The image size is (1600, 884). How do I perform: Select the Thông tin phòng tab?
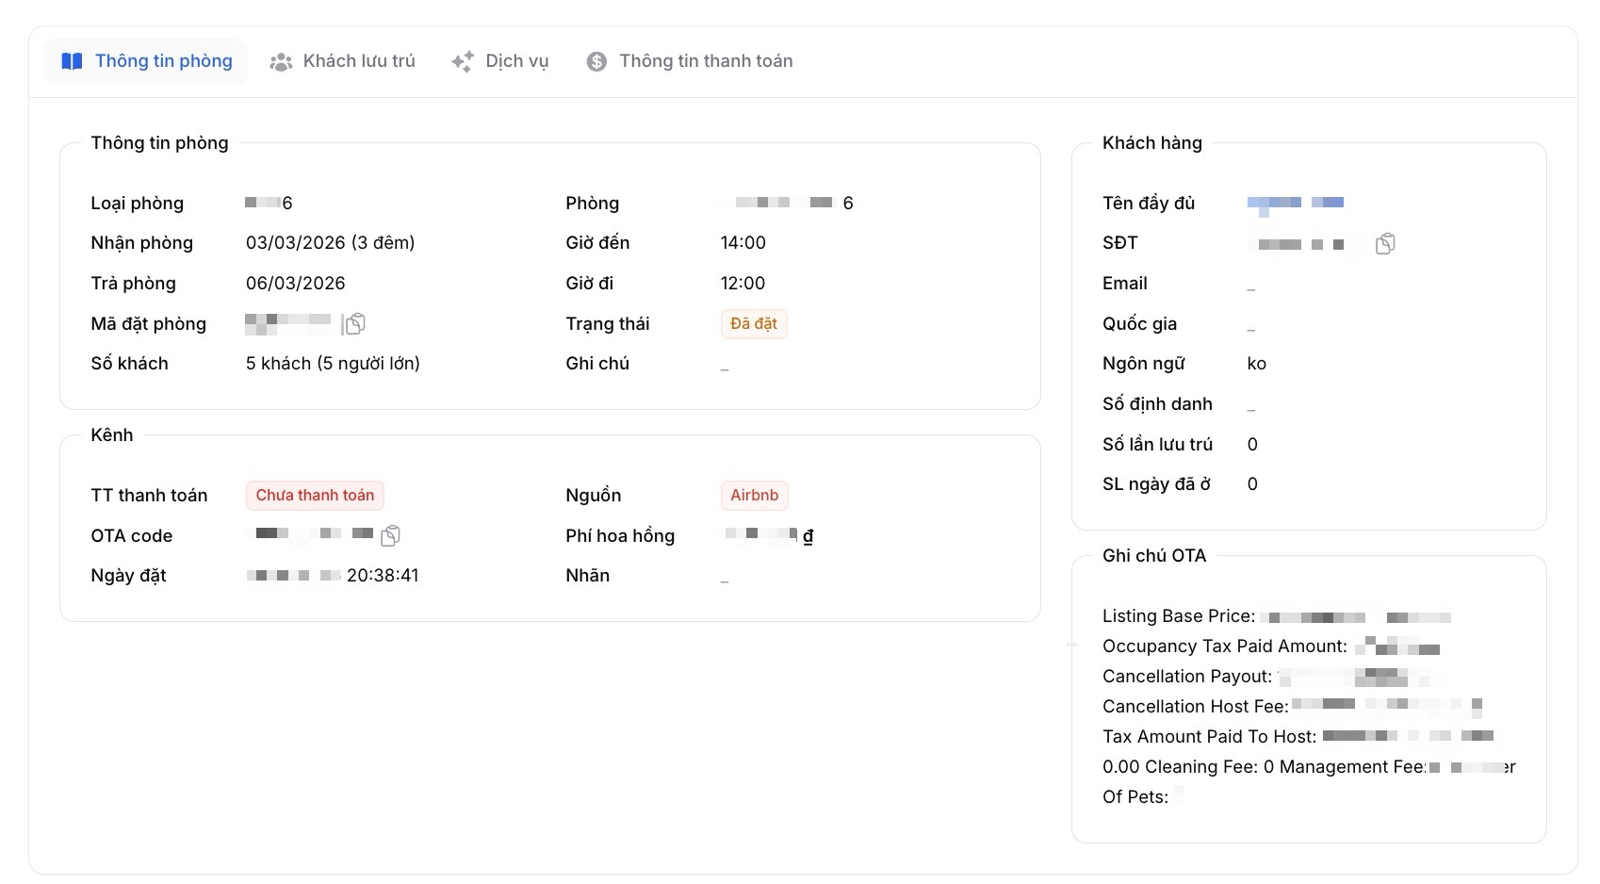(163, 61)
